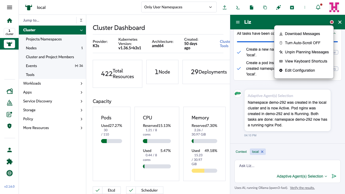Image resolution: width=345 pixels, height=194 pixels.
Task: Open the AI assistant sparkle icon
Action: point(278,8)
